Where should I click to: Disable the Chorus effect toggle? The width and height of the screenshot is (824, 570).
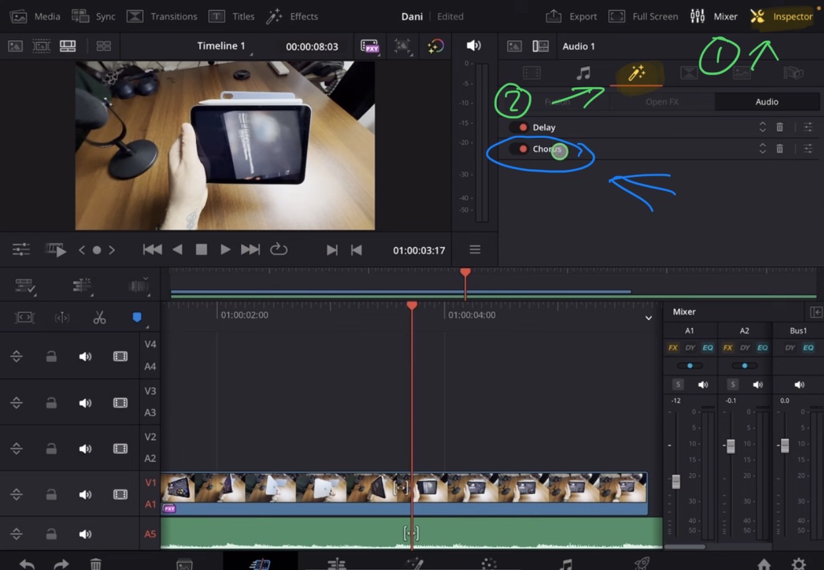(x=522, y=148)
